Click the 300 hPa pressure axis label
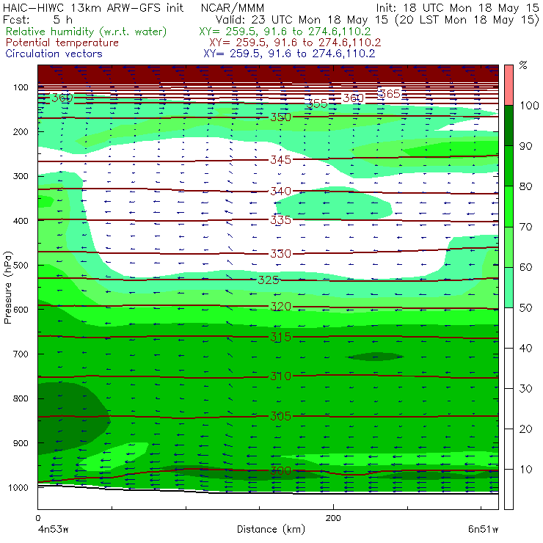Viewport: 543px width, 543px height. tap(21, 176)
